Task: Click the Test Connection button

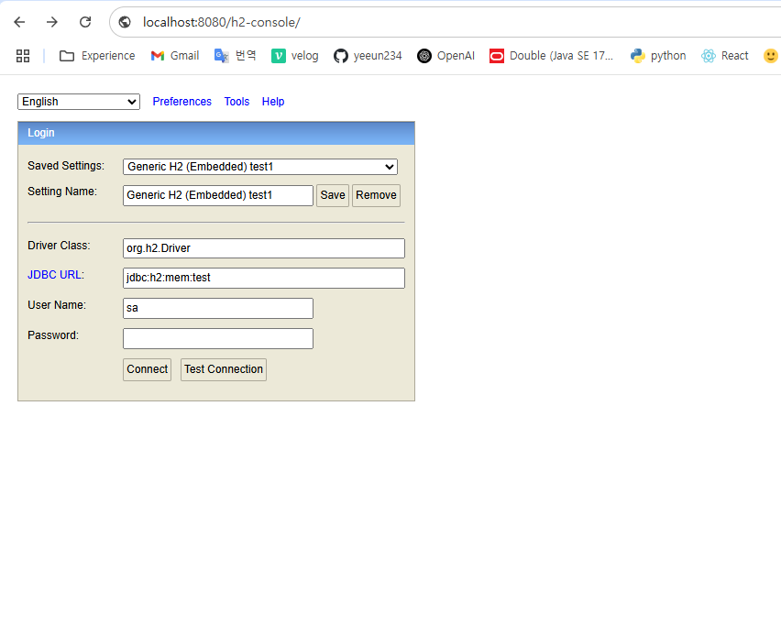Action: tap(224, 369)
